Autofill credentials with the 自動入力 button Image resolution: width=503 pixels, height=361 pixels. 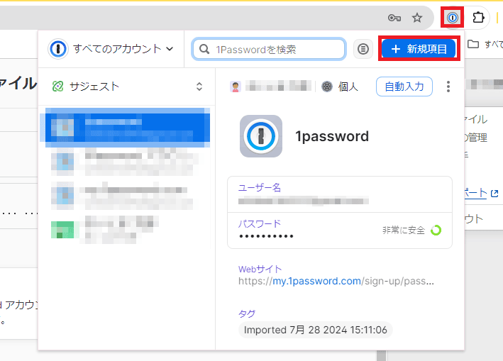(404, 87)
